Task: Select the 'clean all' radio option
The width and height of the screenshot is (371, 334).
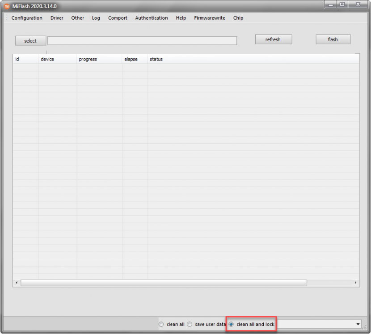Action: pos(161,324)
